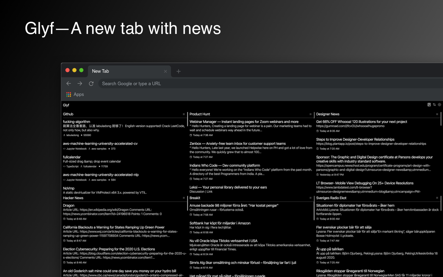The width and height of the screenshot is (443, 277).
Task: Click the Product Hunt panel title
Action: (200, 114)
